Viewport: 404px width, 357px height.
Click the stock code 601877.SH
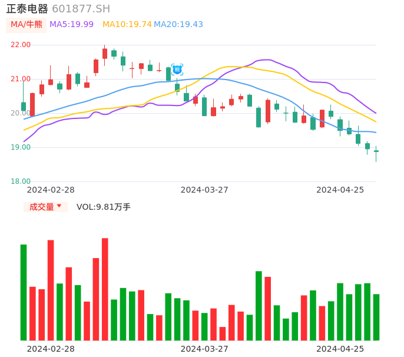[81, 9]
